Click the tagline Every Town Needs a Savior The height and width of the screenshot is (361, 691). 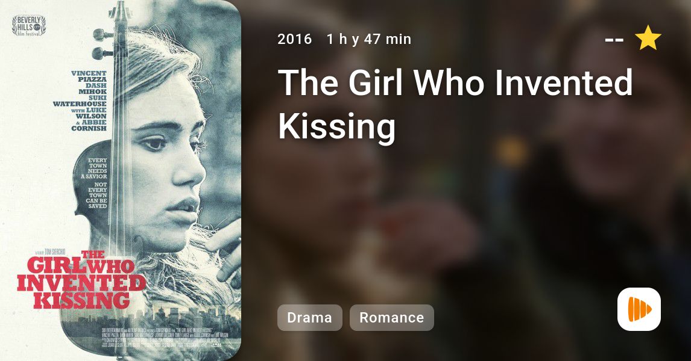point(94,168)
